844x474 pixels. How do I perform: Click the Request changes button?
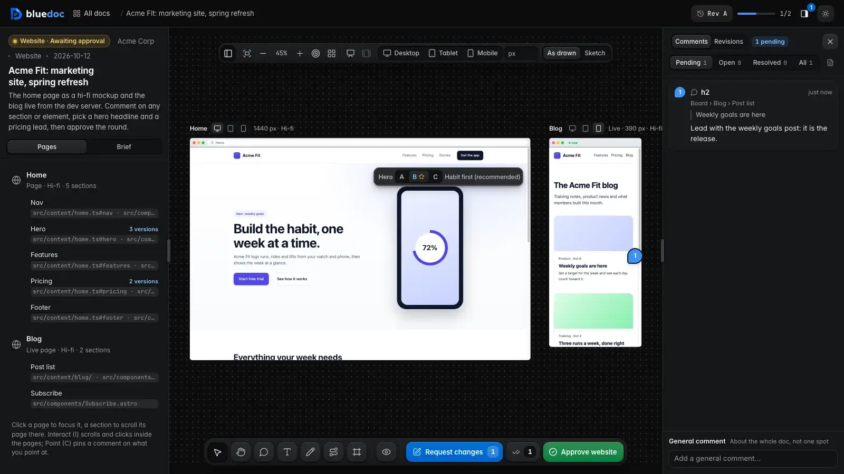[x=454, y=452]
